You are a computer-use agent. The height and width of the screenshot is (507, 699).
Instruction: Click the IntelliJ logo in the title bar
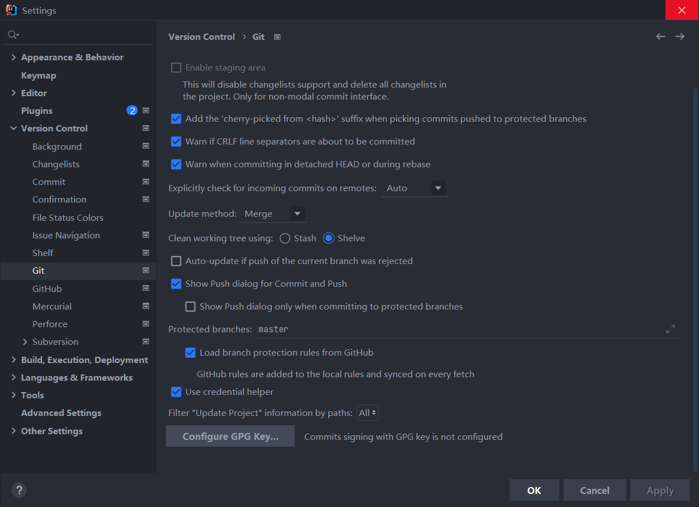point(11,10)
